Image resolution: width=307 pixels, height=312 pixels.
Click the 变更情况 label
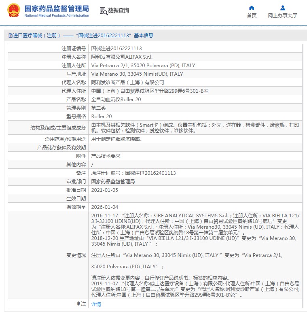76,255
